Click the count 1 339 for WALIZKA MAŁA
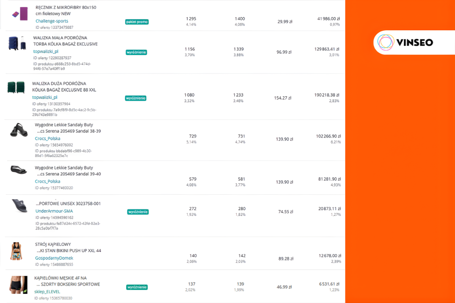Viewport: 455px width, 303px height. 239,49
